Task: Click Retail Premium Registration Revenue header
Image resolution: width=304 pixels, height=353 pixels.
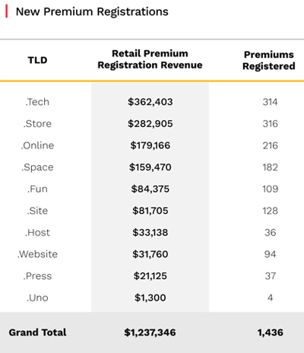Action: pos(150,59)
